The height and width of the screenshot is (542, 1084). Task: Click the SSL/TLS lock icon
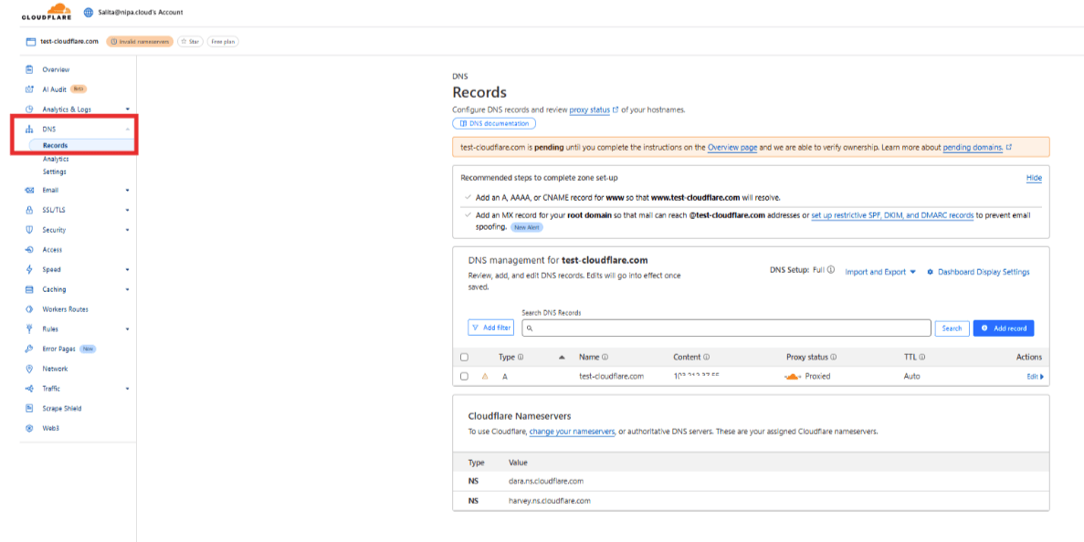[29, 210]
